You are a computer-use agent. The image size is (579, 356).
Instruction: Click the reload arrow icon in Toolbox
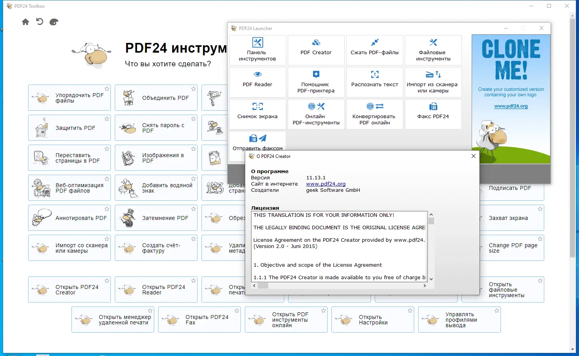39,21
